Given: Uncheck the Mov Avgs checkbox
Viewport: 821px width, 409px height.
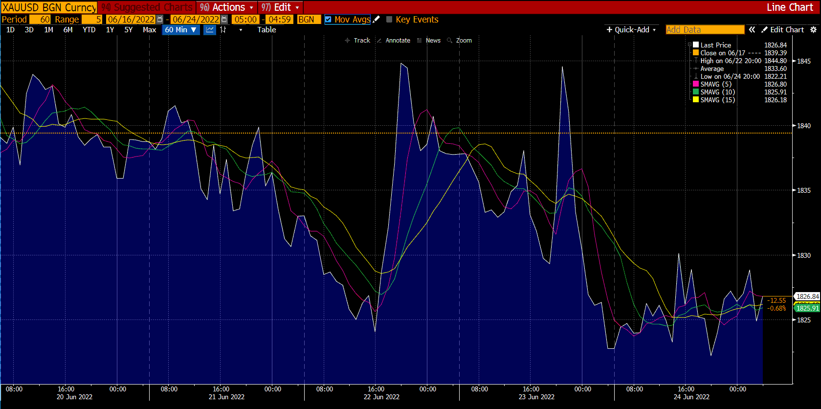Looking at the screenshot, I should pyautogui.click(x=328, y=20).
